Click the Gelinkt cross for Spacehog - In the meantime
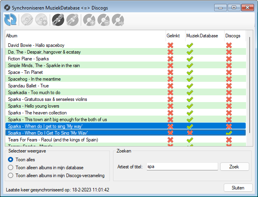 pyautogui.click(x=170, y=79)
